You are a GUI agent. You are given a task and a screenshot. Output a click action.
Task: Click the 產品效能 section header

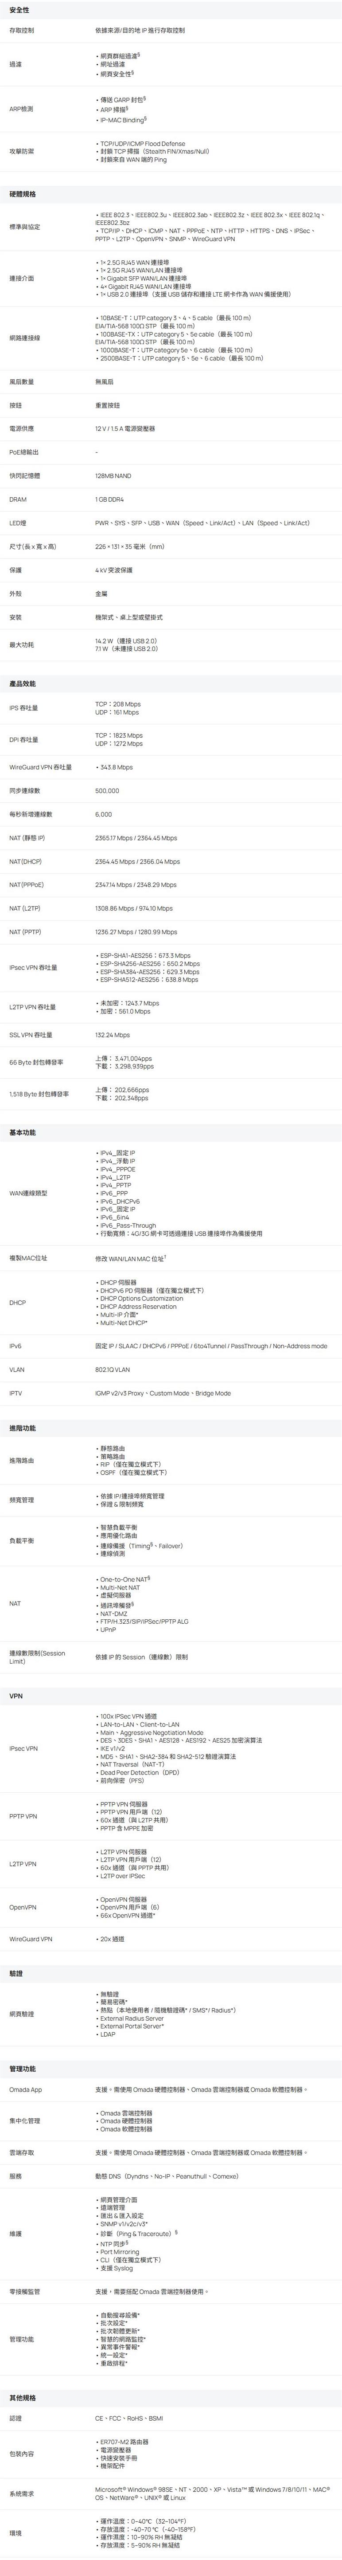(x=23, y=684)
